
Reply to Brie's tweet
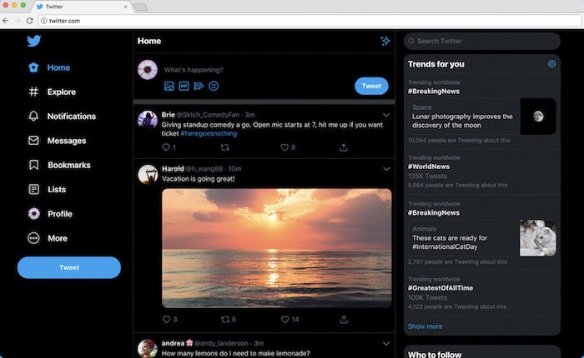pos(166,147)
